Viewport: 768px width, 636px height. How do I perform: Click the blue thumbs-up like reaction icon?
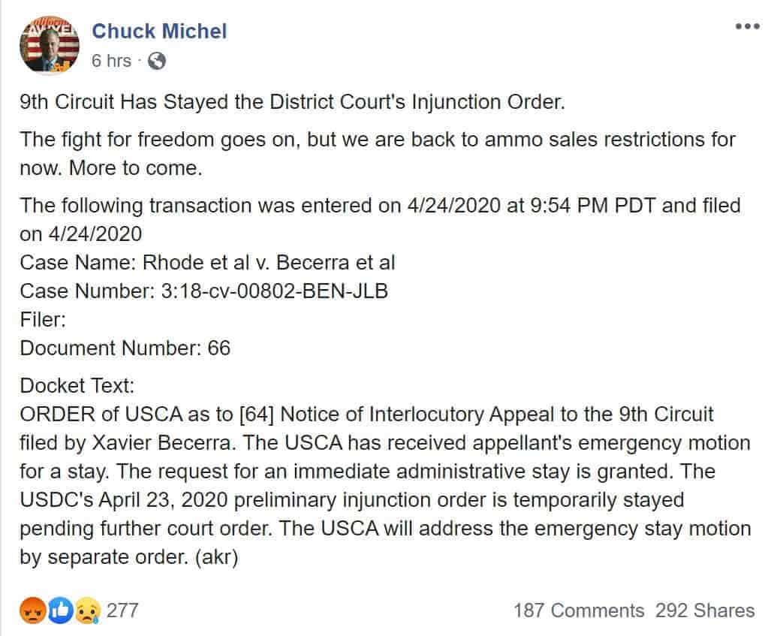[59, 610]
